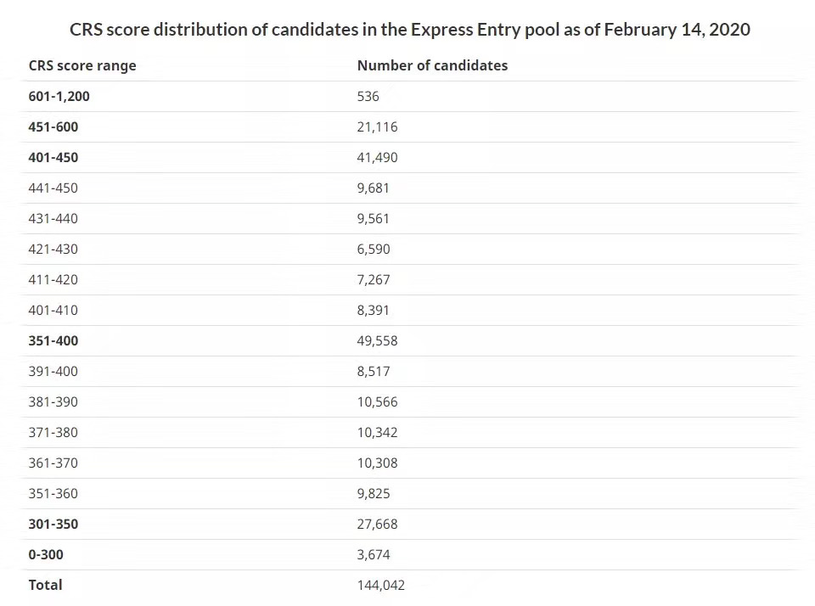Click the Total value 144,042
This screenshot has height=606, width=815.
click(x=380, y=586)
